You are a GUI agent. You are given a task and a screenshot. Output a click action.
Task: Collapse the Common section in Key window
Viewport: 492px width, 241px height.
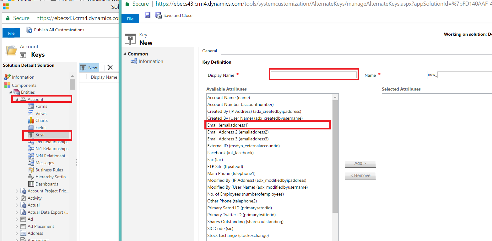coord(125,54)
